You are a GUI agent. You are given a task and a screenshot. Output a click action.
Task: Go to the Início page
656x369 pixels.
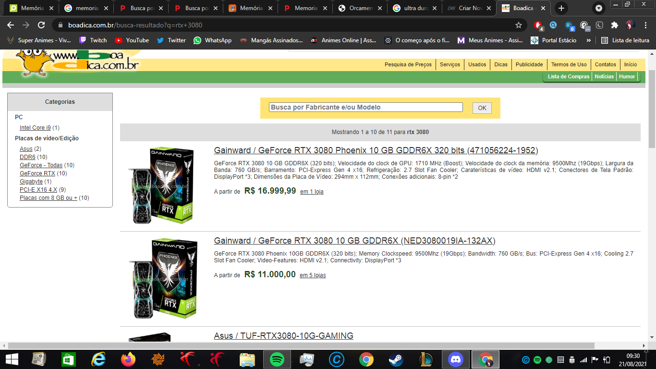point(631,64)
